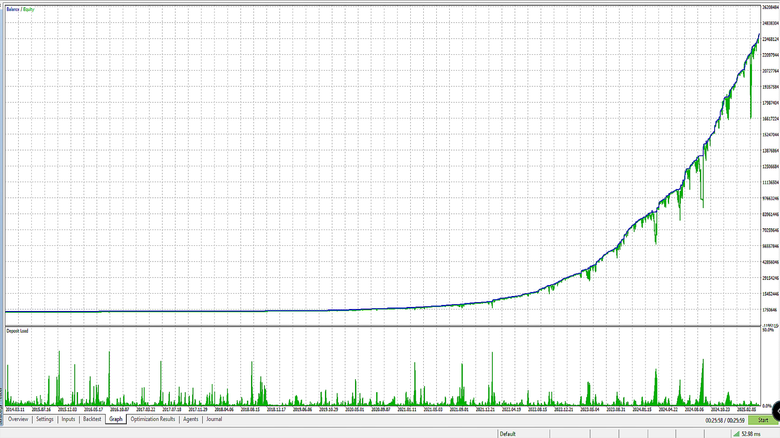
Task: Click the Equity legend label
Action: click(29, 9)
